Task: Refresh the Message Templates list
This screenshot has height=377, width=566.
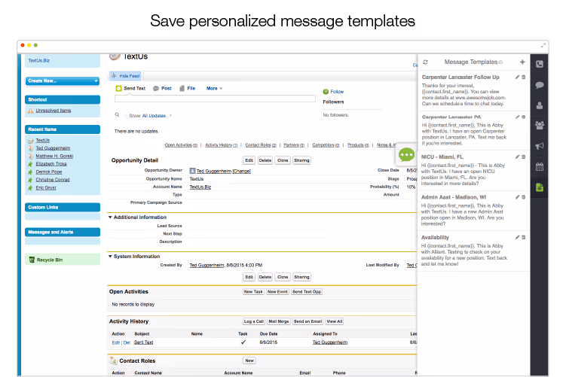Action: [426, 62]
